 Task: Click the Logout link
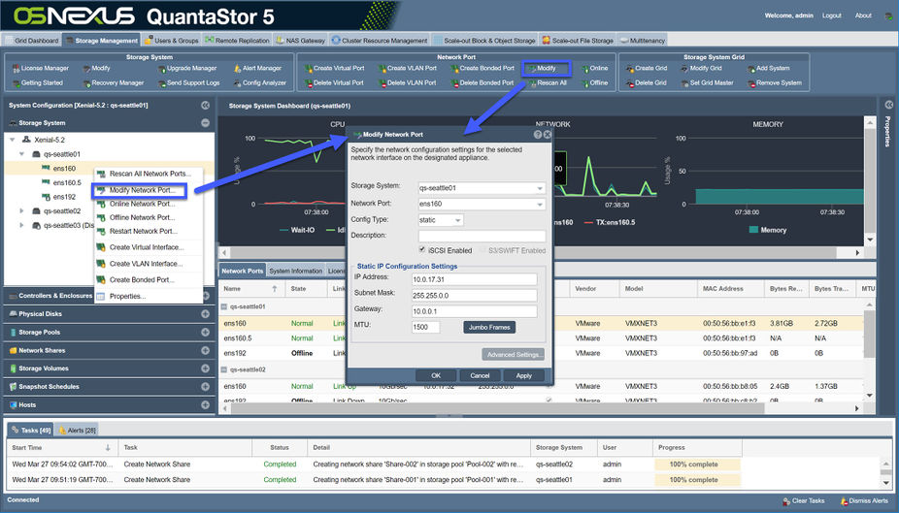click(x=831, y=16)
